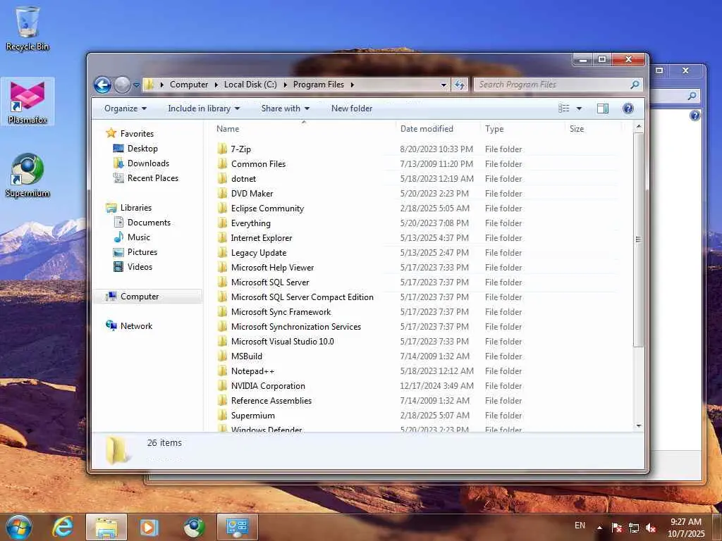
Task: Select the Notepad++ folder icon
Action: tap(222, 371)
